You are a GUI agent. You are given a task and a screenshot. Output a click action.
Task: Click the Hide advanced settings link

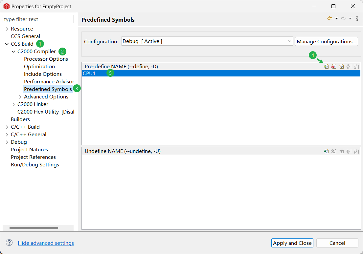[46, 243]
